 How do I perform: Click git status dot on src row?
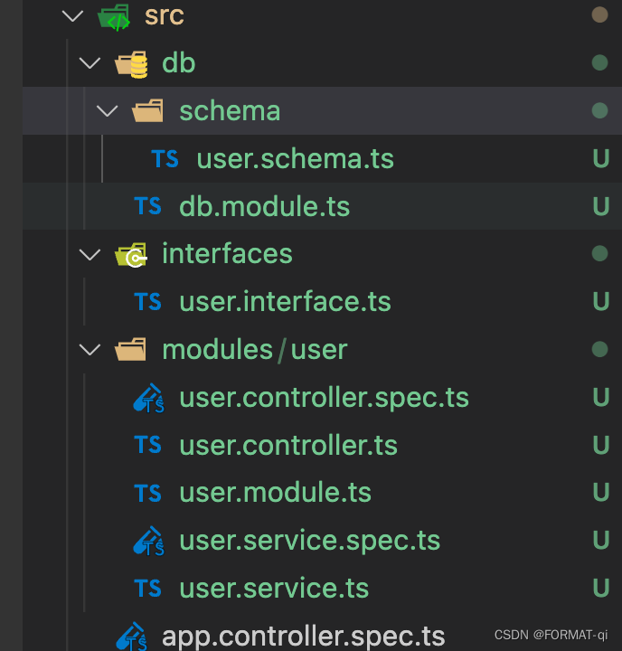[599, 15]
